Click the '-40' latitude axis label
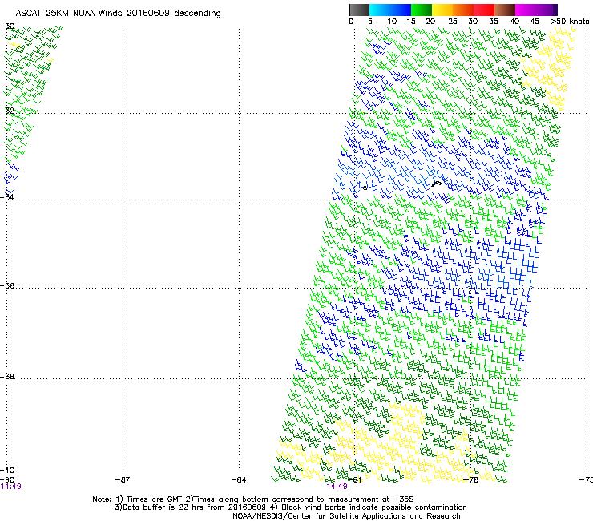 click(x=7, y=470)
